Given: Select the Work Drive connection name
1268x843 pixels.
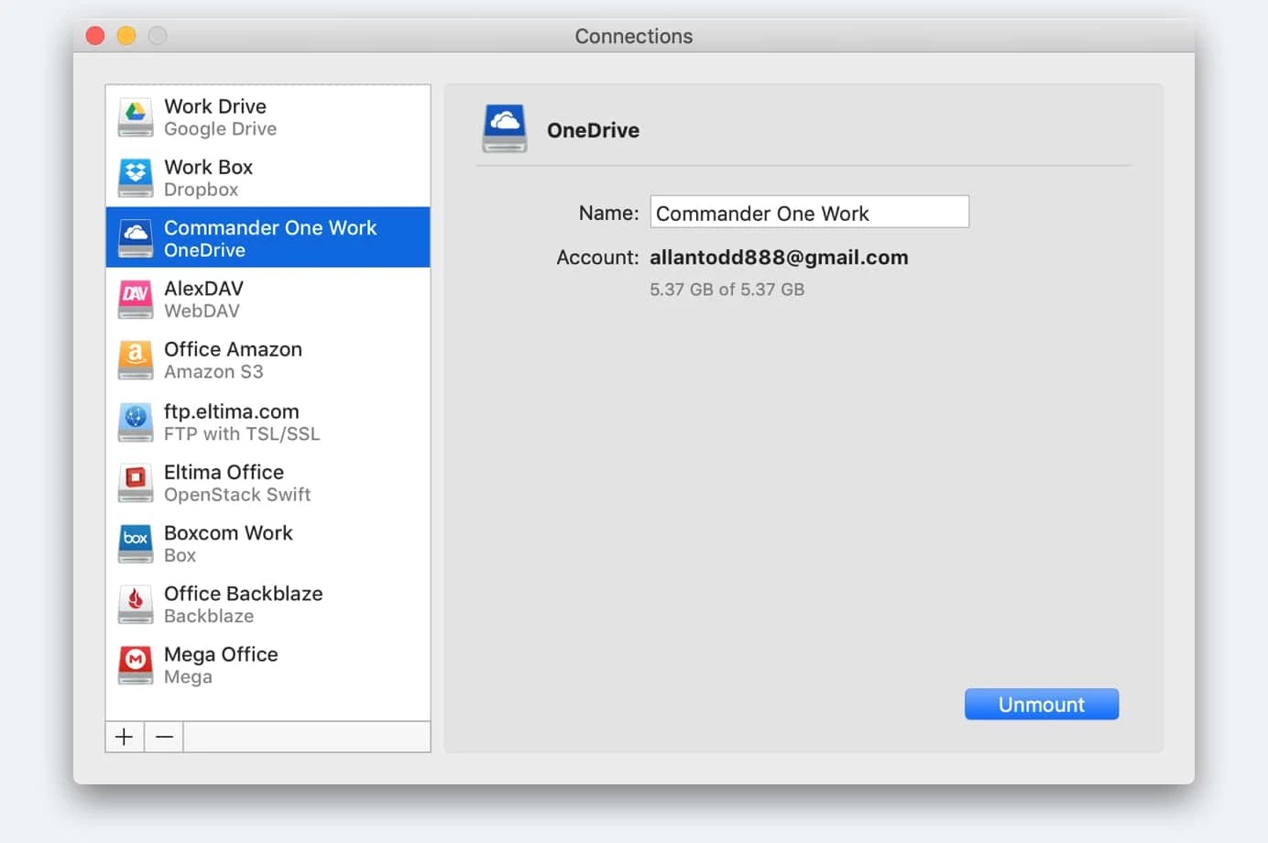Looking at the screenshot, I should 215,106.
